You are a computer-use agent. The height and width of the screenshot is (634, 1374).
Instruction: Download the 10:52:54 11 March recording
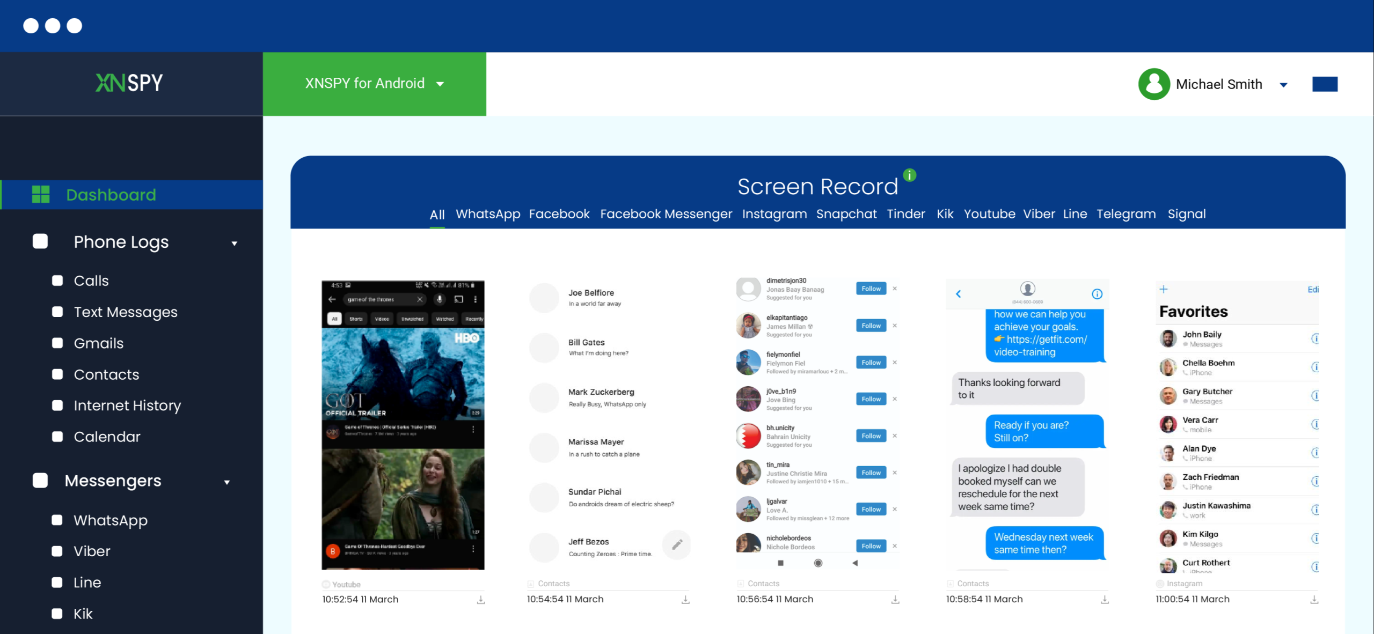coord(481,600)
